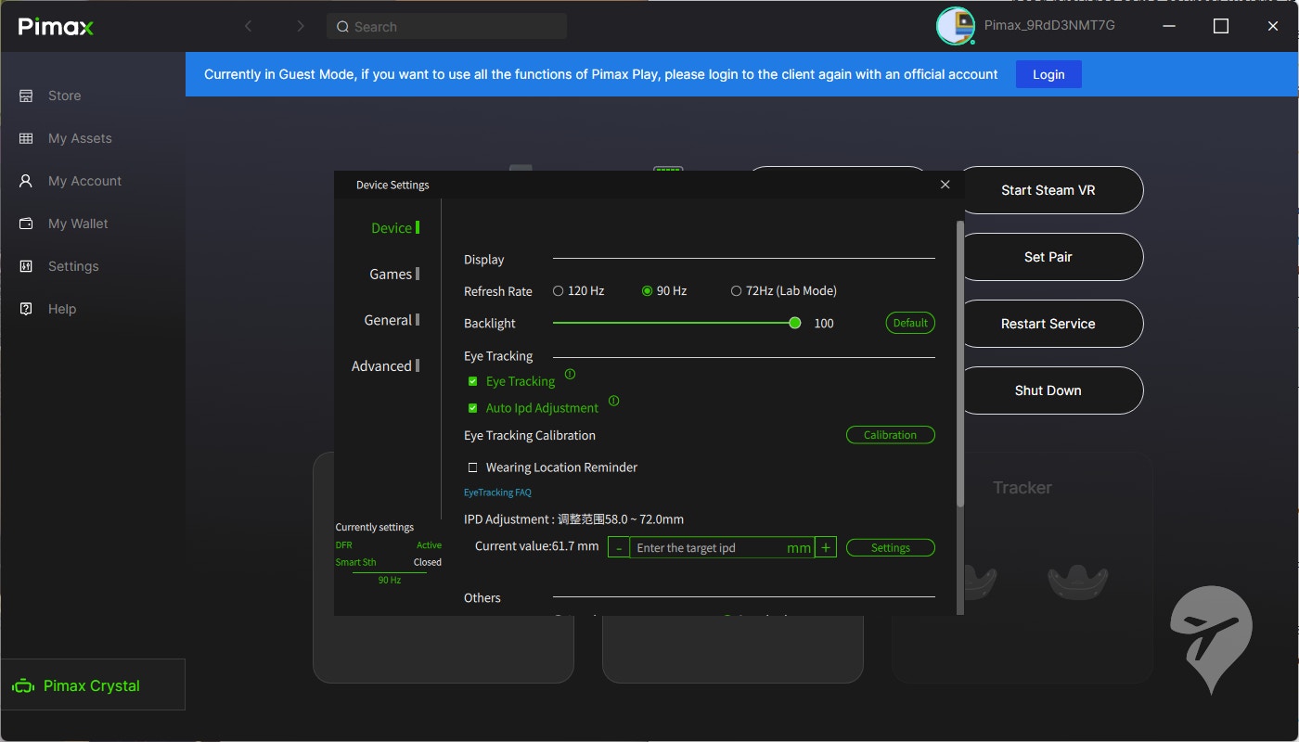
Task: Decrease IPD with the minus button
Action: [x=618, y=547]
